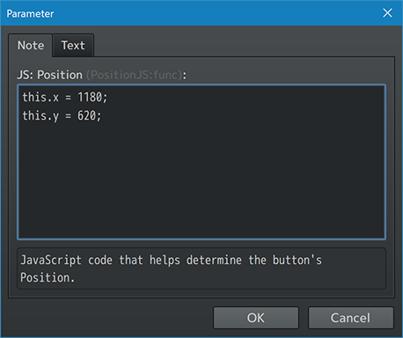
Task: Close the Parameter dialog with the X
Action: (x=387, y=13)
